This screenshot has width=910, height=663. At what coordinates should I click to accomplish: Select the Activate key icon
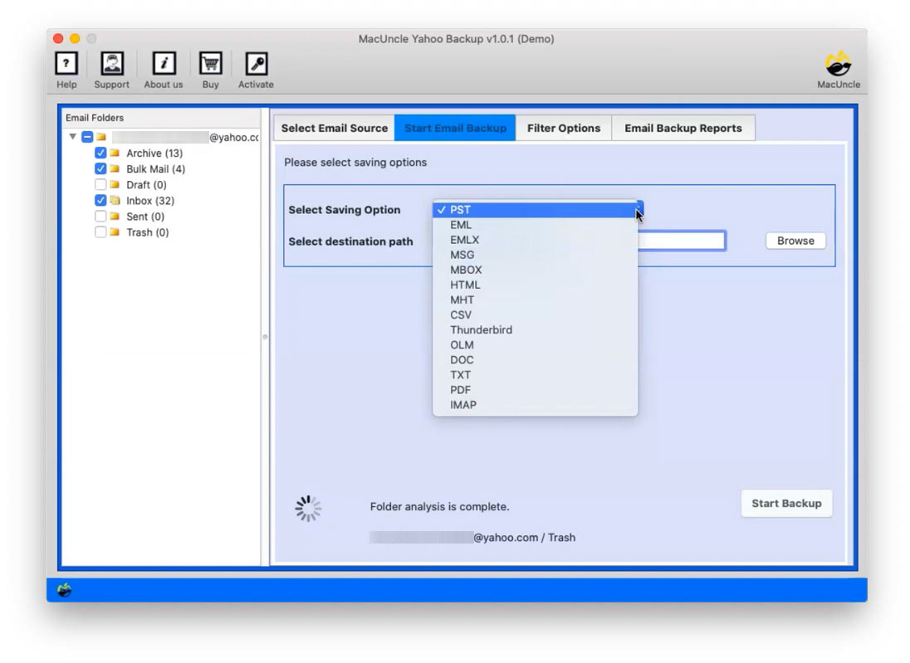pos(256,63)
